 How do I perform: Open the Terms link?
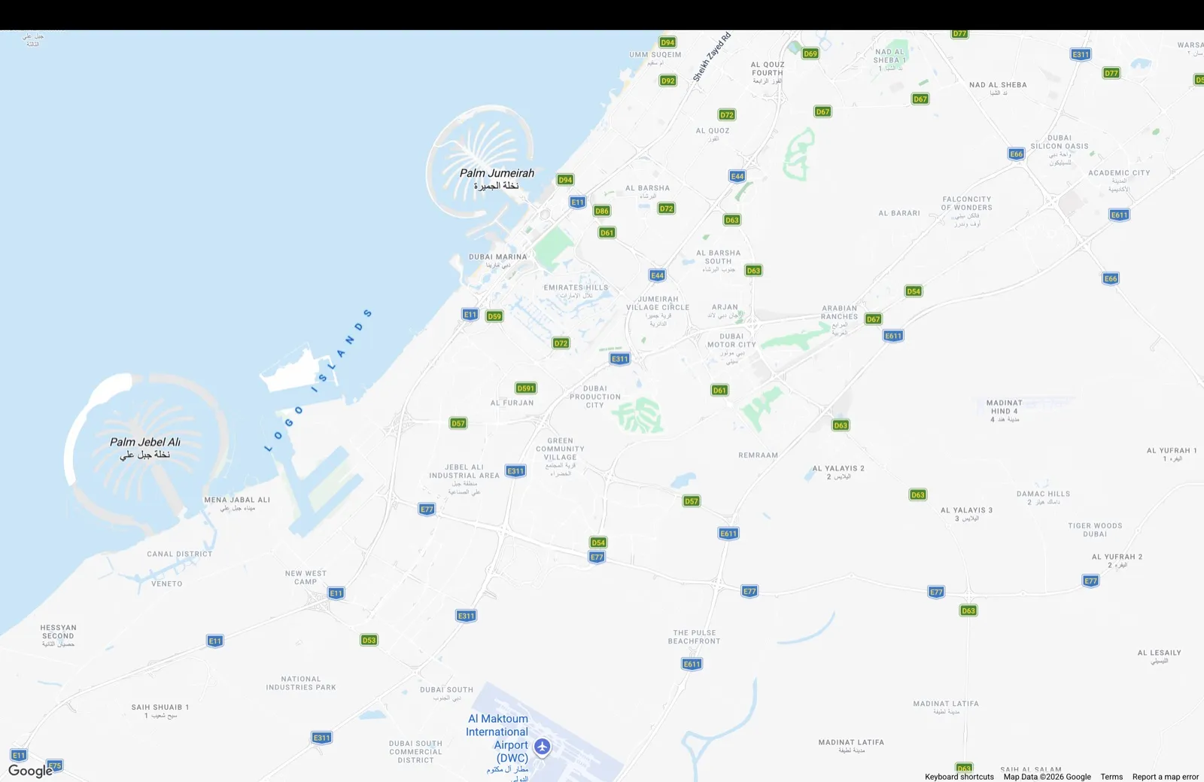coord(1111,777)
